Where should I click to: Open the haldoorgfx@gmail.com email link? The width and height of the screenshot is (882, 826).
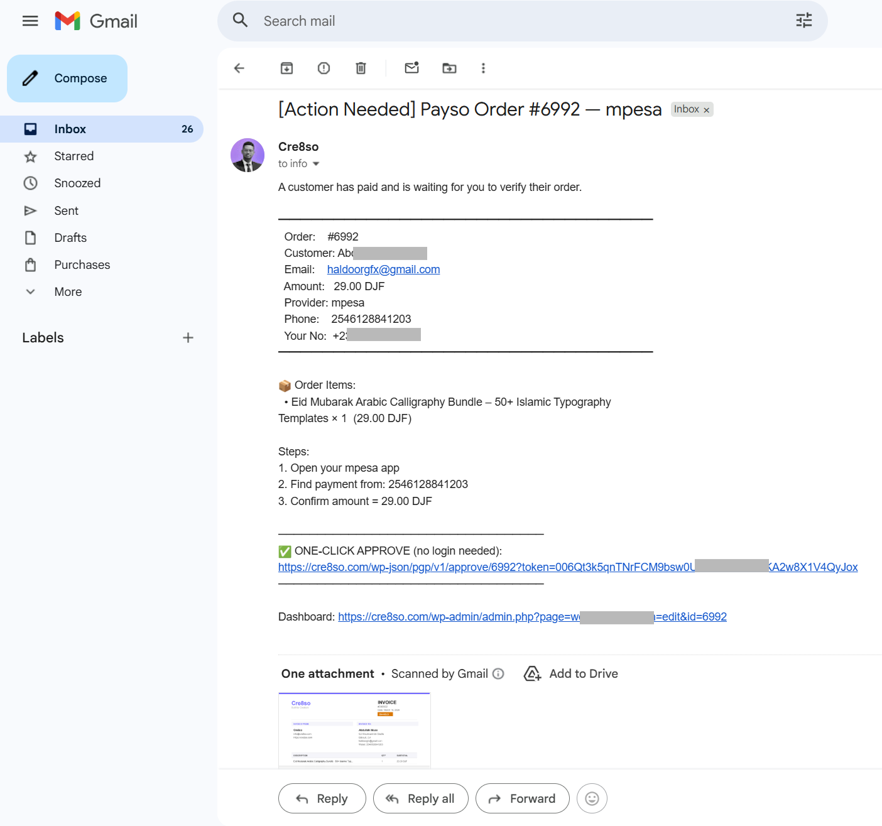click(x=383, y=269)
